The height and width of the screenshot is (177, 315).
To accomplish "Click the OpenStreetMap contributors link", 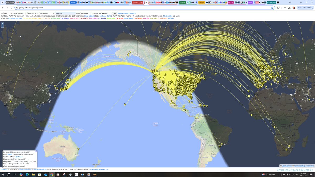I will tap(304, 166).
